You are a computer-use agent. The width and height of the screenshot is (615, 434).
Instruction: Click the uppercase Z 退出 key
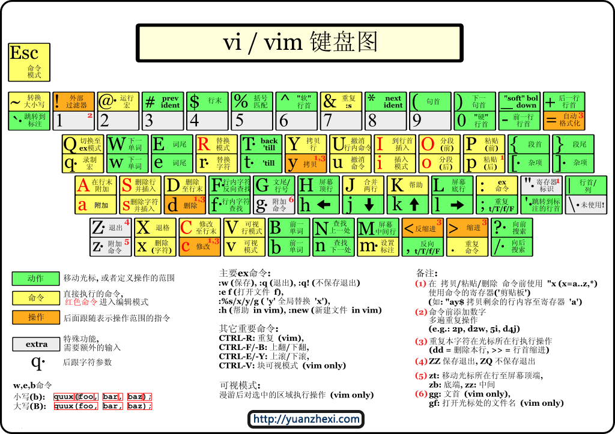[111, 228]
